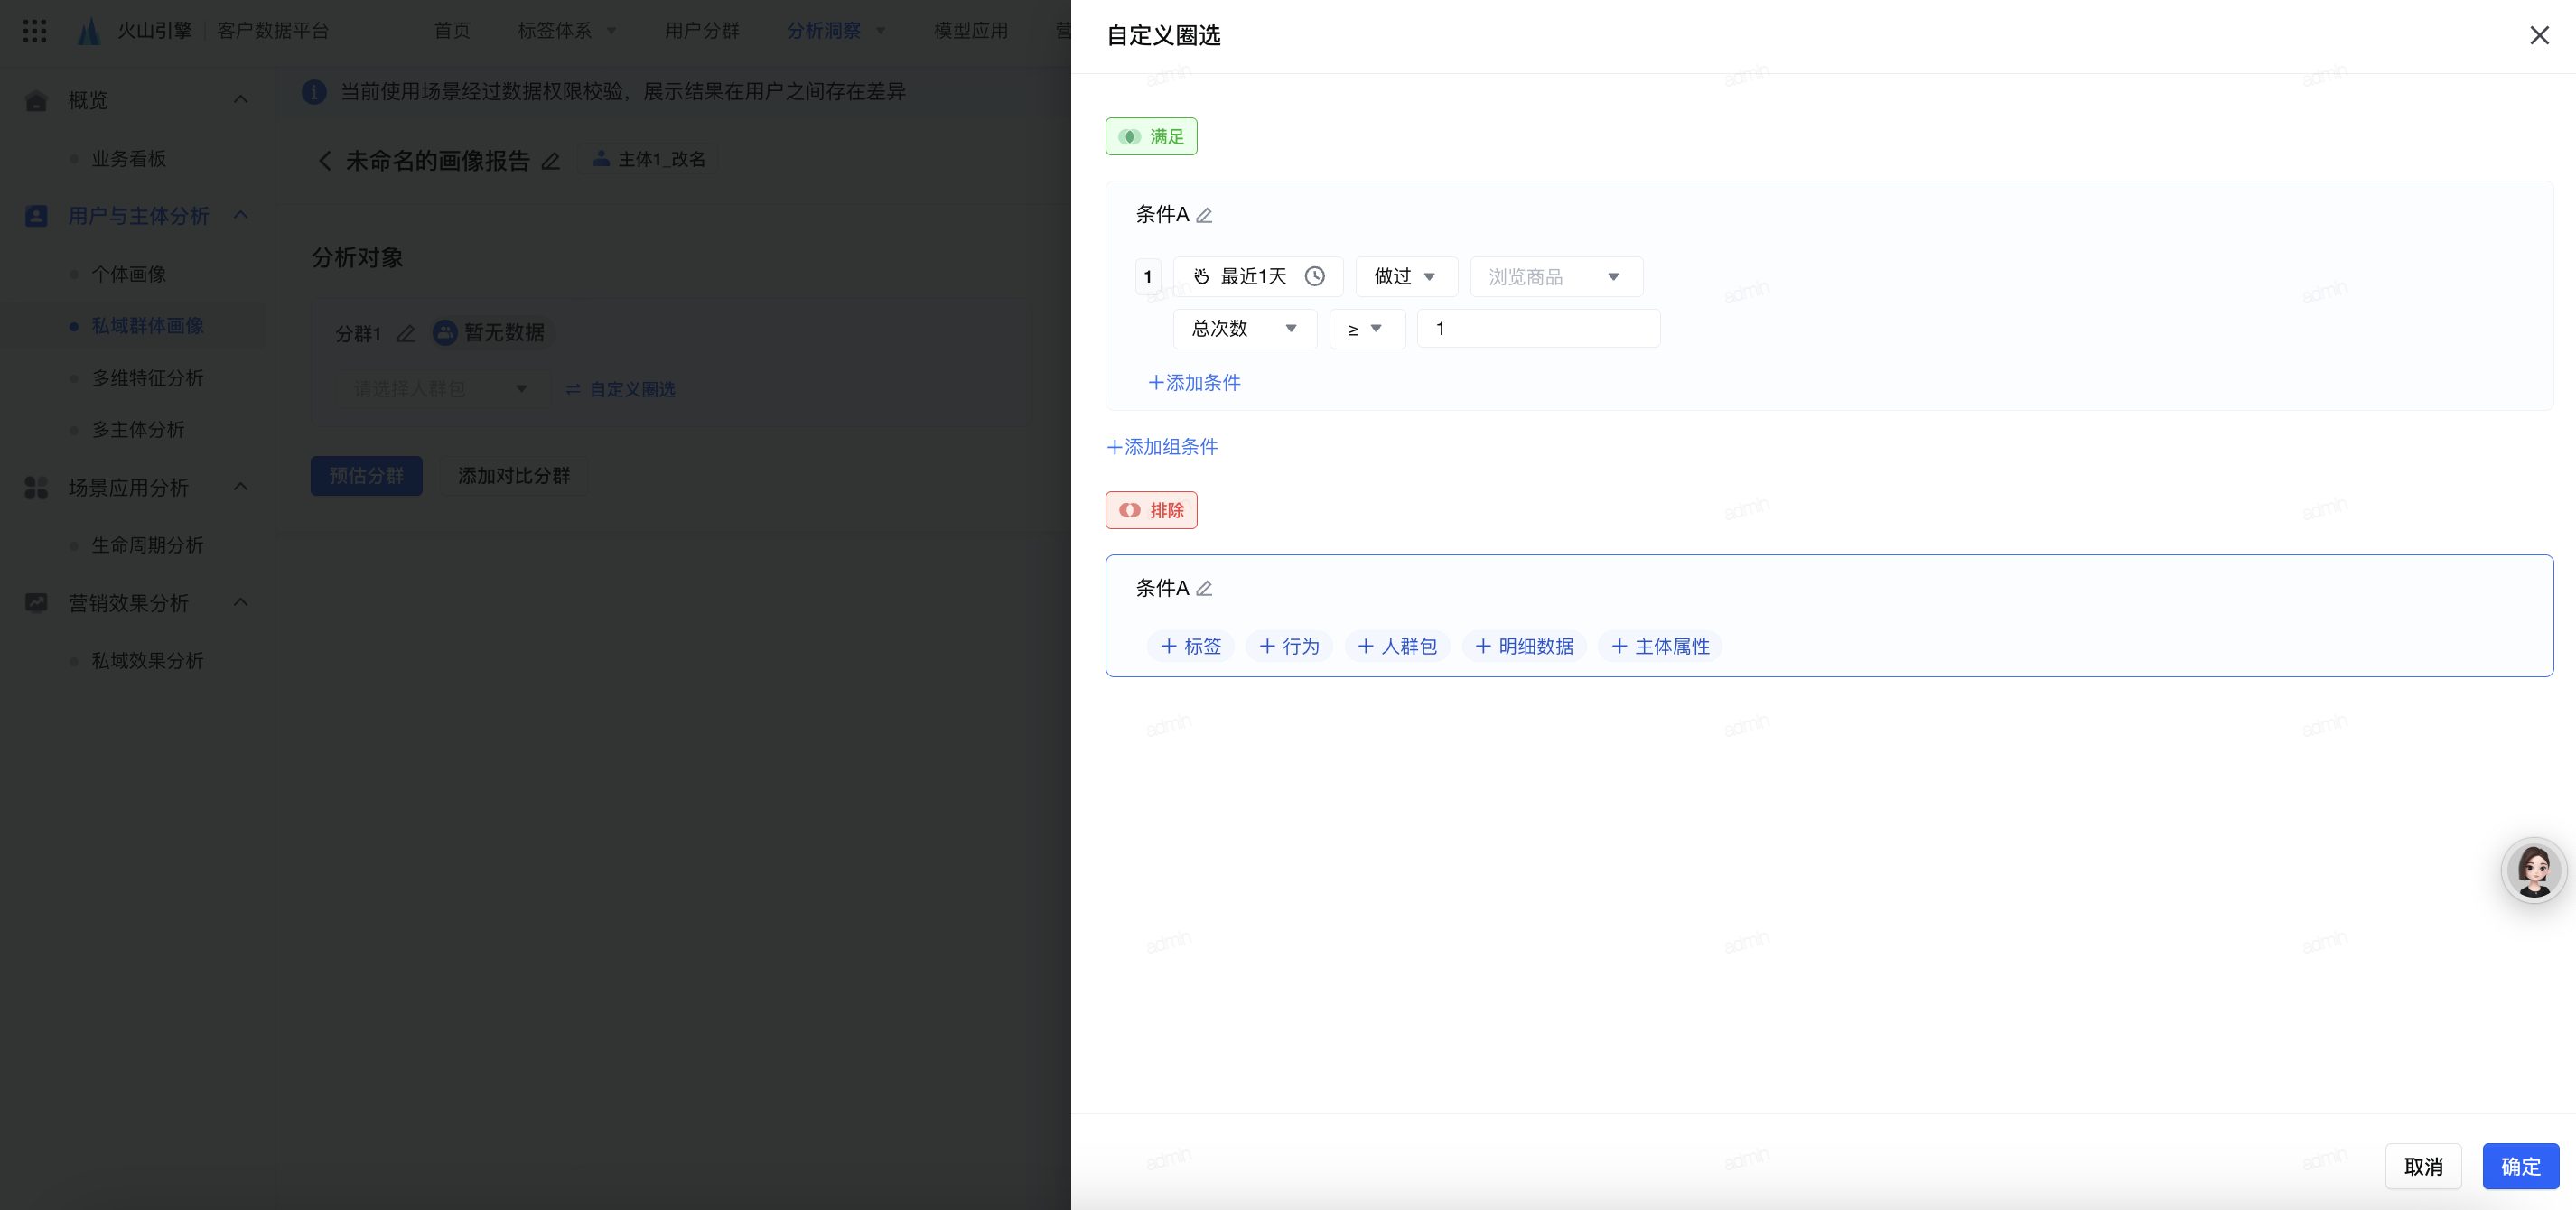This screenshot has width=2576, height=1210.
Task: Click the 取消 button
Action: coord(2423,1166)
